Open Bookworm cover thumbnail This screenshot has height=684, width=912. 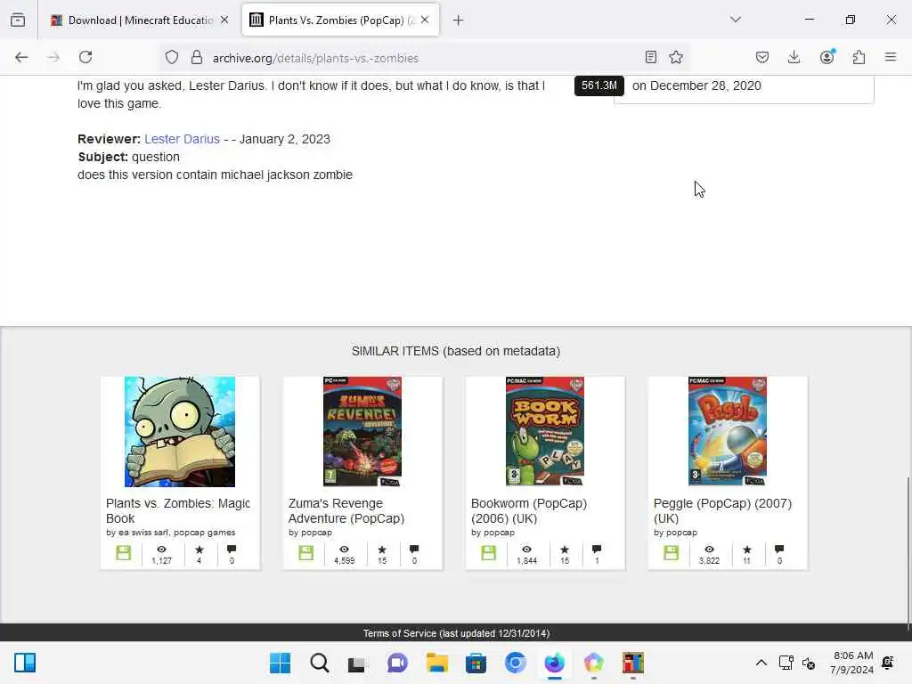[x=545, y=432]
